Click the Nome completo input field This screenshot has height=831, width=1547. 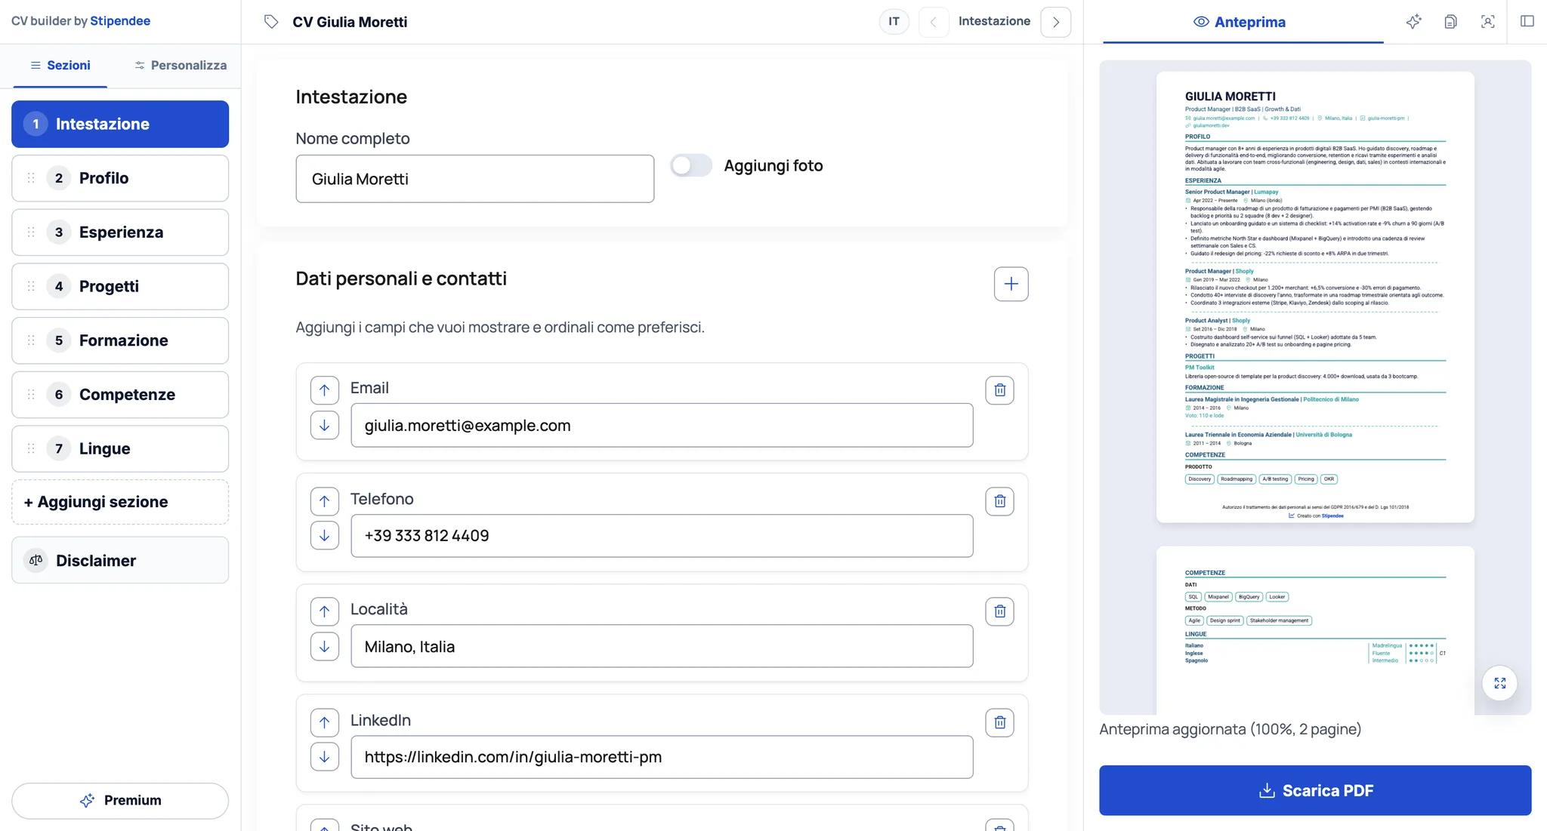tap(474, 179)
